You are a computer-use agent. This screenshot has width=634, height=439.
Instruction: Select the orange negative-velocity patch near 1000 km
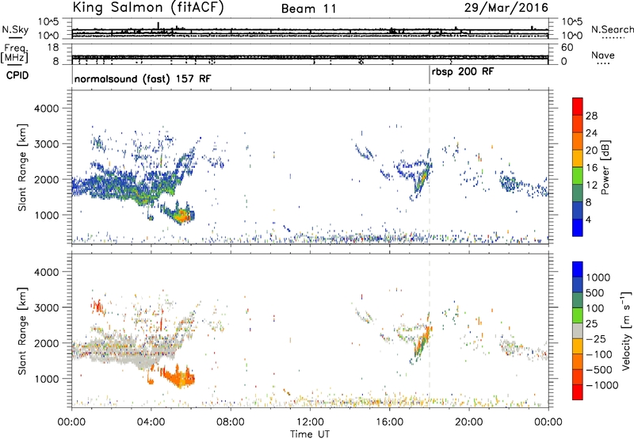coord(178,376)
